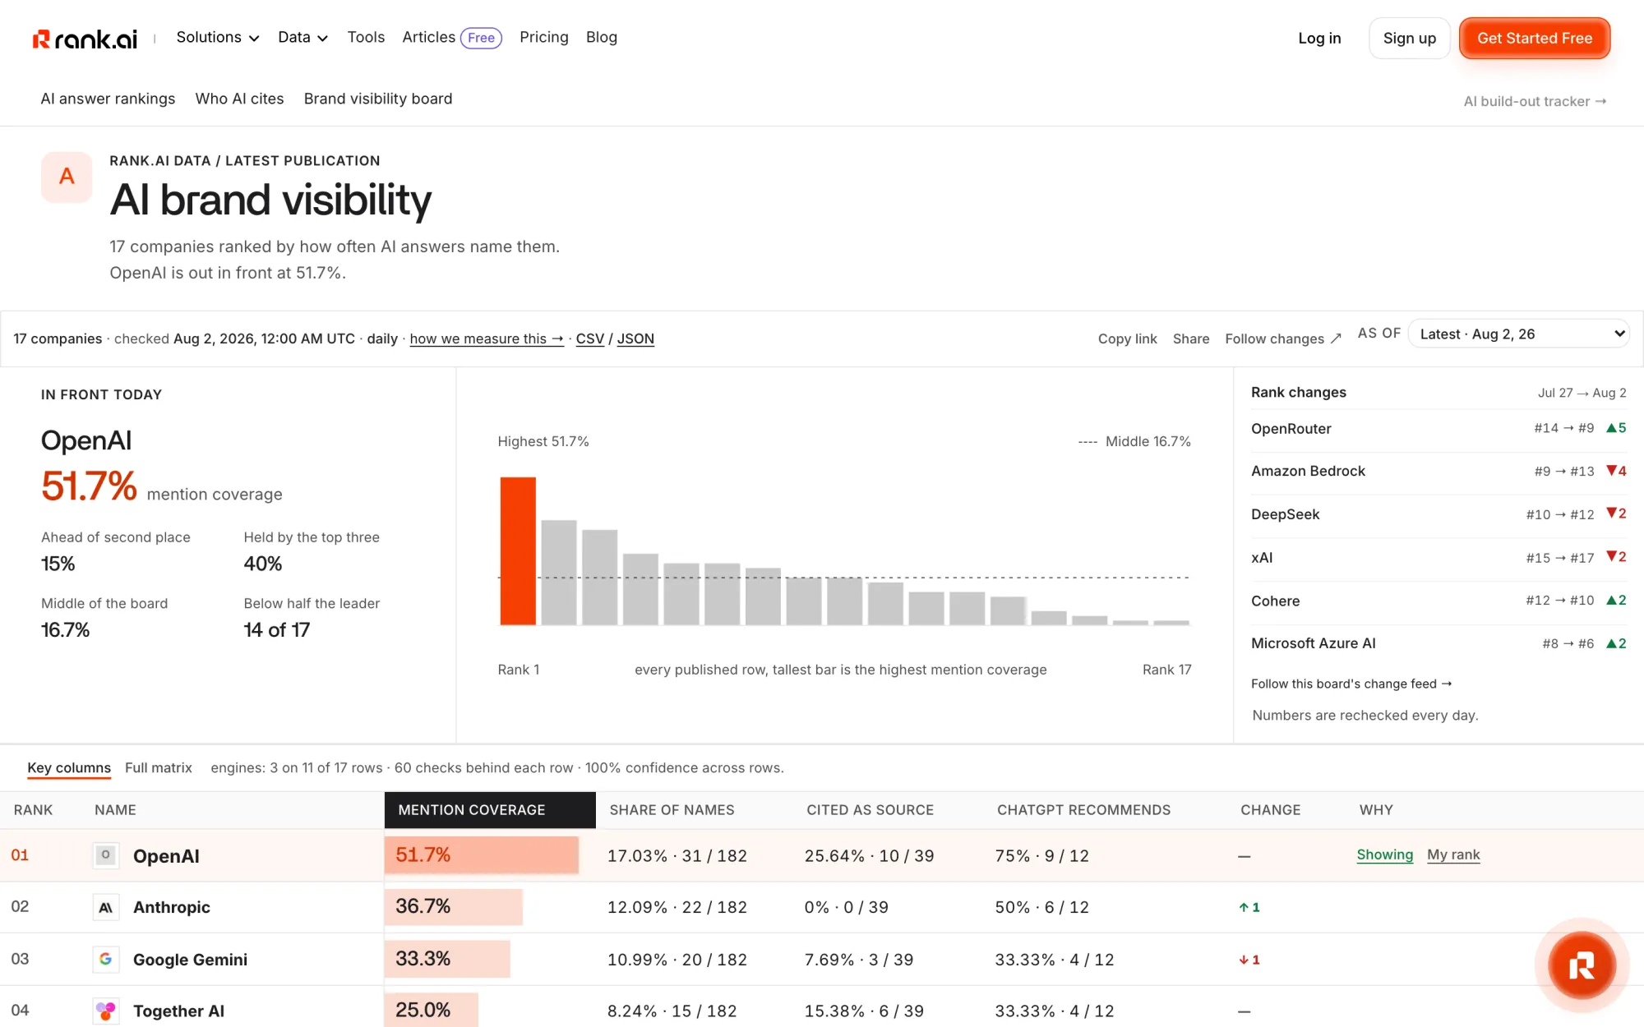Click the 75% · 9 / 12 cell for OpenAI

[1041, 855]
